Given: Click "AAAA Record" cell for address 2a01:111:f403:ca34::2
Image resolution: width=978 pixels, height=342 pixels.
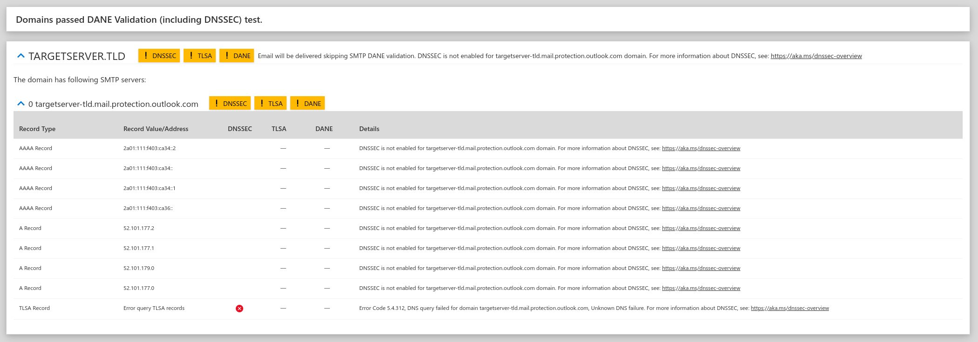Looking at the screenshot, I should [x=36, y=148].
